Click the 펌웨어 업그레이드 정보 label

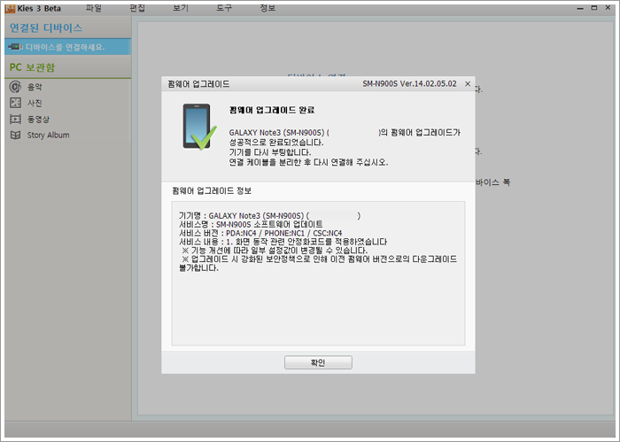click(x=212, y=191)
